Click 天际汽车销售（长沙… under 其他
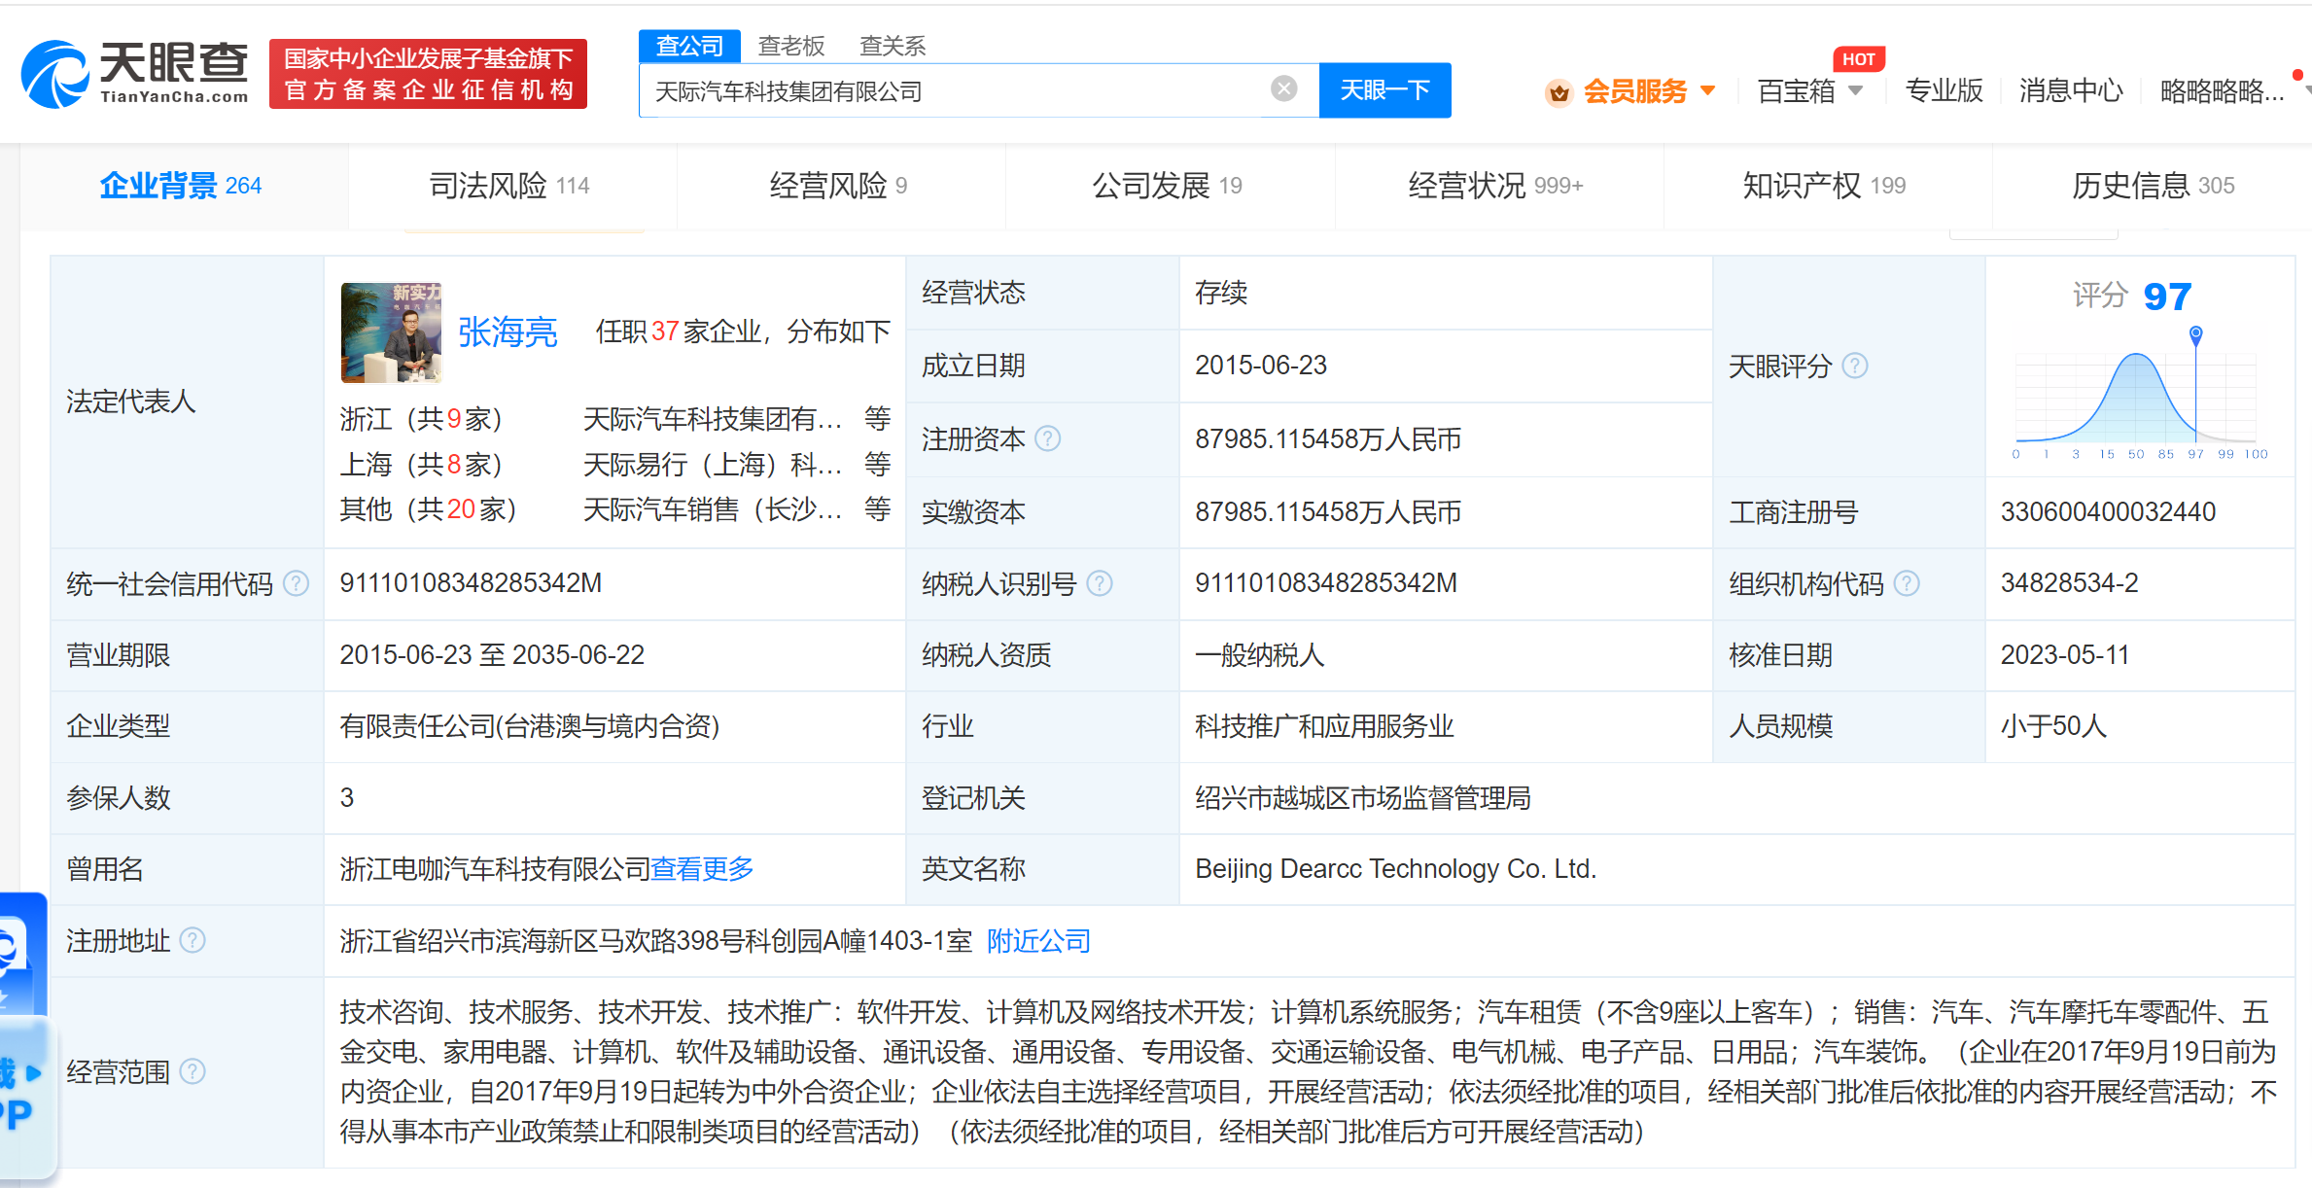 (713, 509)
